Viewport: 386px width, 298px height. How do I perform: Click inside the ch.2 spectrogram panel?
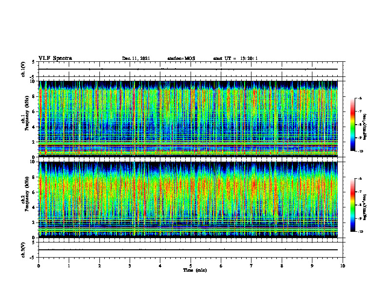[188, 200]
